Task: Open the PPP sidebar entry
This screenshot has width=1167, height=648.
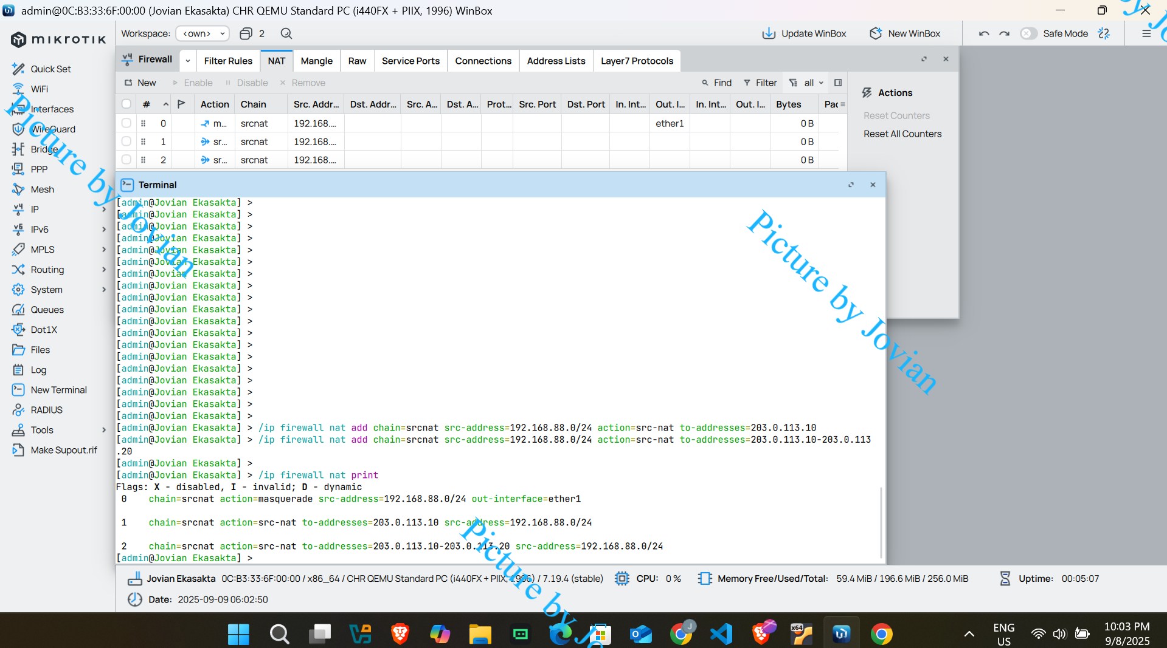Action: tap(39, 169)
